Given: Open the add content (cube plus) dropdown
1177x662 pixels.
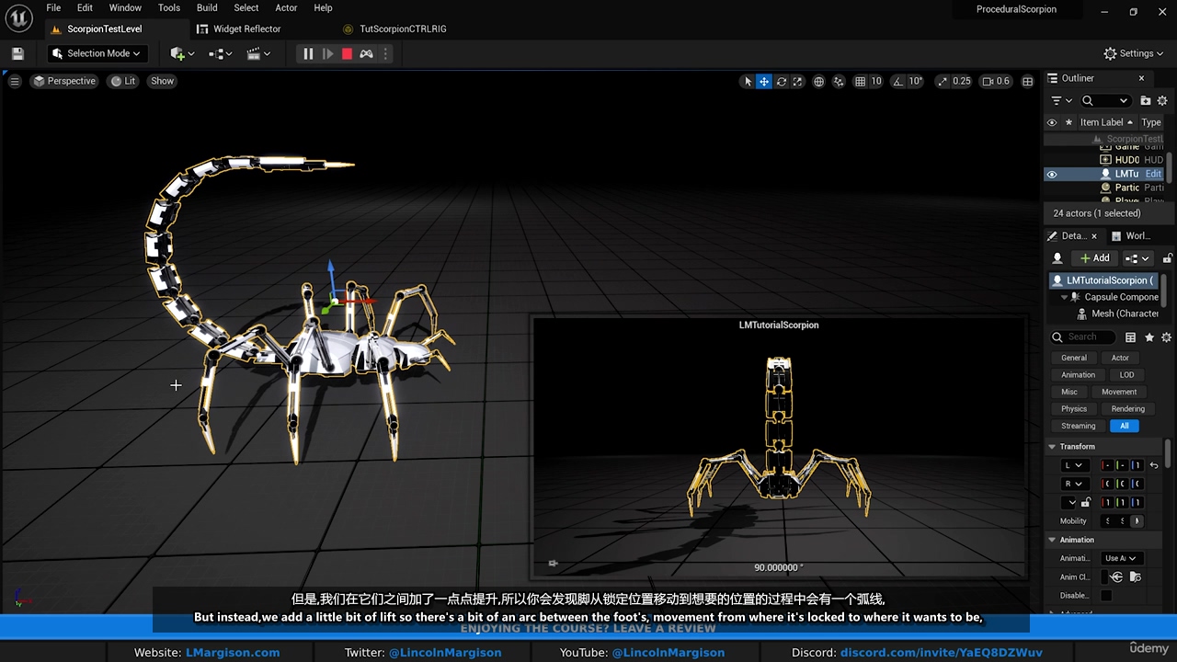Looking at the screenshot, I should coord(181,53).
